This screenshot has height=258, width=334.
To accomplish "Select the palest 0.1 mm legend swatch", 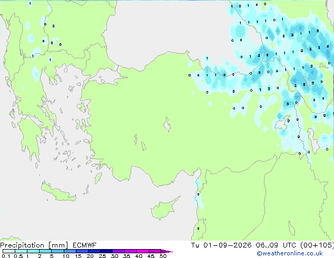I will coord(9,251).
